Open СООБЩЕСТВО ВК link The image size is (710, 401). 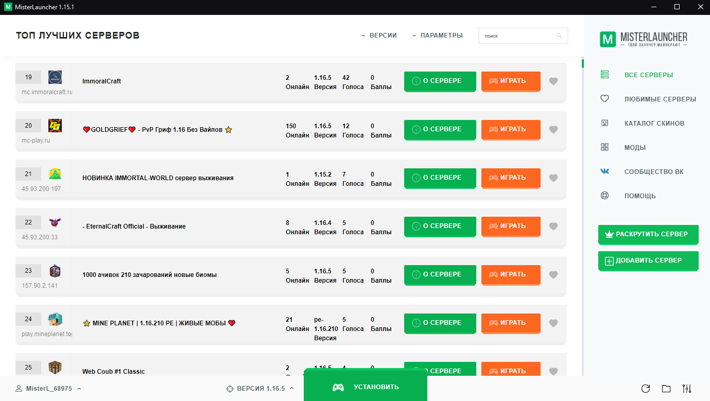click(654, 171)
